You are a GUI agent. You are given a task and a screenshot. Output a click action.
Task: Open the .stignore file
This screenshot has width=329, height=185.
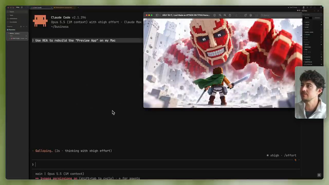(x=307, y=59)
